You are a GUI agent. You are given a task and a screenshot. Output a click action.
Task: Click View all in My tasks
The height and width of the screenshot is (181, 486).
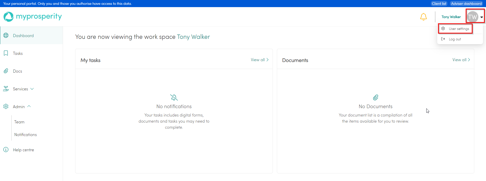tap(259, 60)
